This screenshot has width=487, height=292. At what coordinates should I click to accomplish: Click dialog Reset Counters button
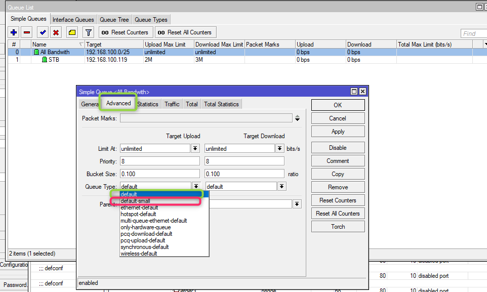[x=338, y=200]
